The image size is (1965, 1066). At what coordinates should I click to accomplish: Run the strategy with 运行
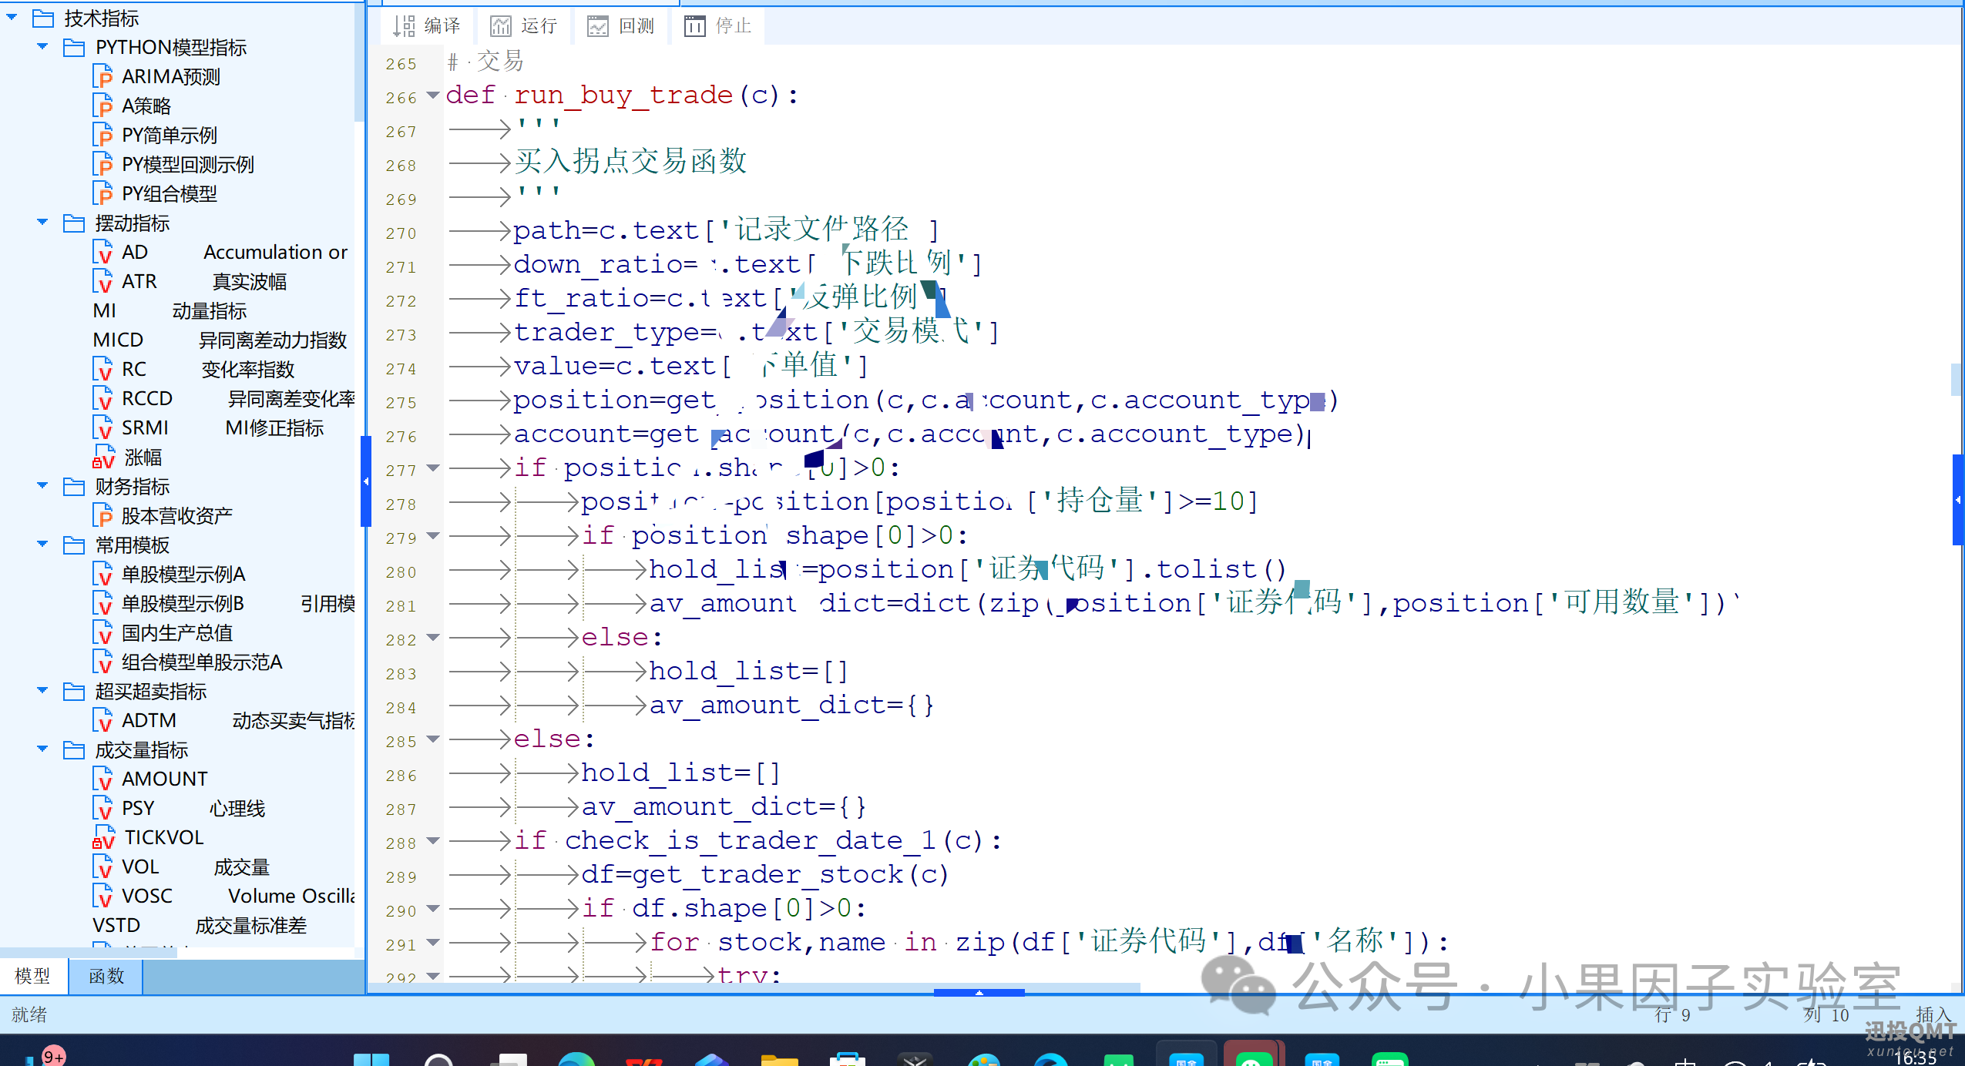click(x=524, y=26)
